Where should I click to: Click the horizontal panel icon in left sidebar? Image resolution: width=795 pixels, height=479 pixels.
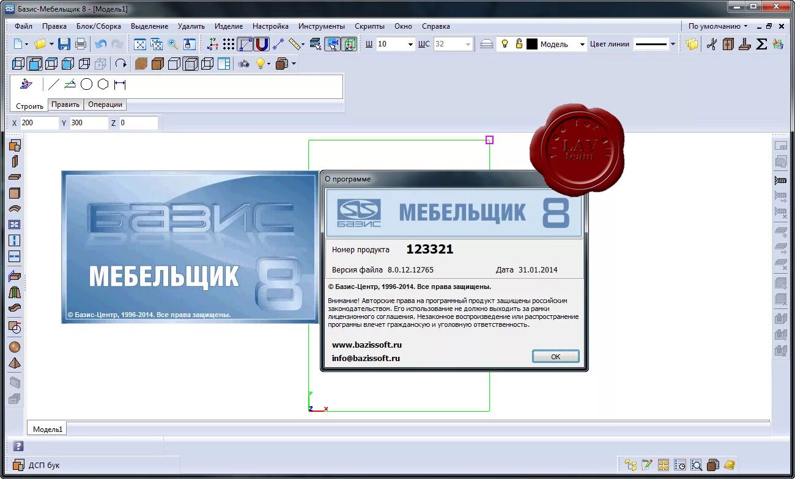pyautogui.click(x=15, y=177)
